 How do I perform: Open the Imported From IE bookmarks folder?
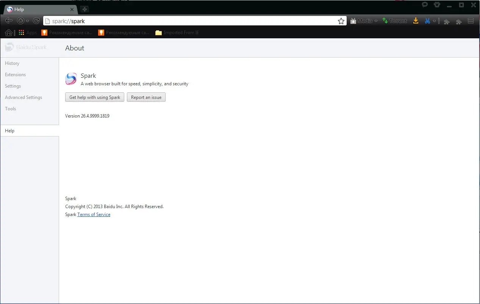(x=177, y=33)
